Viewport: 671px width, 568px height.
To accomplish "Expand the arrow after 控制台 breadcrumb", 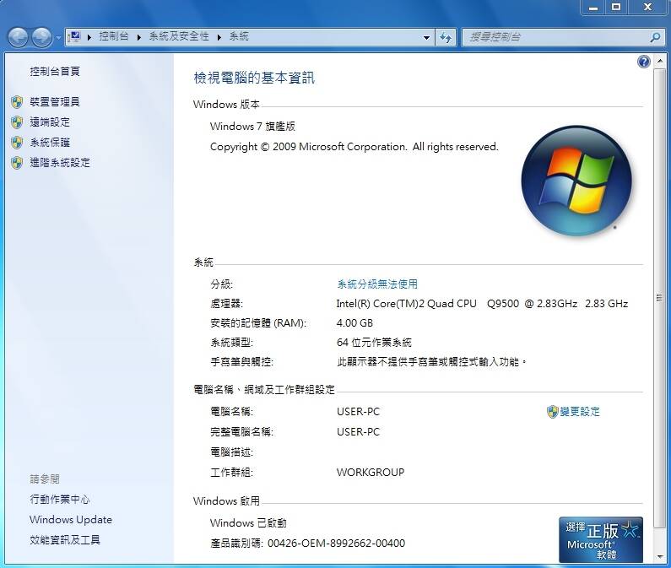I will [x=138, y=37].
